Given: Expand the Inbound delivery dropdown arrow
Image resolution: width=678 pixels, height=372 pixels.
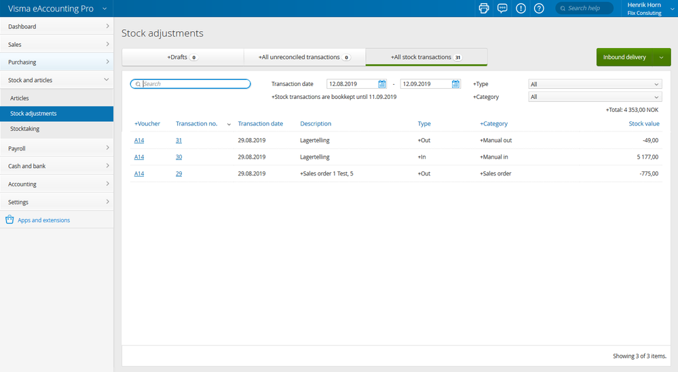Looking at the screenshot, I should (x=662, y=58).
